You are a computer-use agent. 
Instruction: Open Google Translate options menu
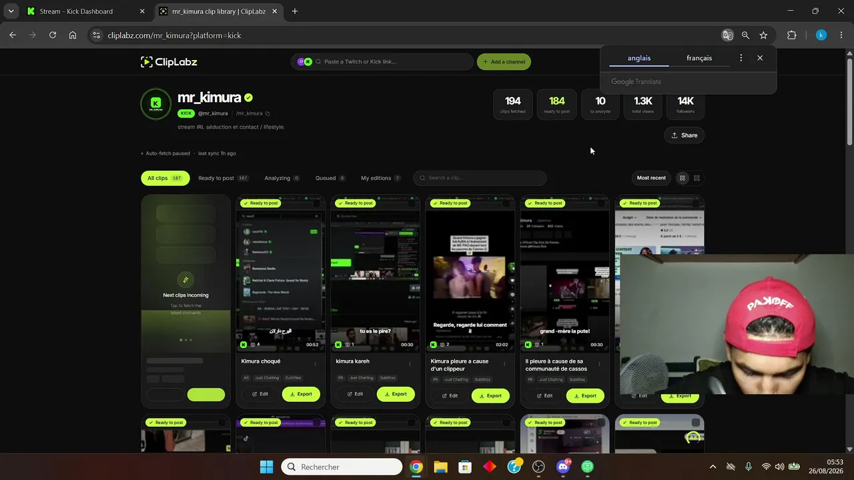pos(741,58)
